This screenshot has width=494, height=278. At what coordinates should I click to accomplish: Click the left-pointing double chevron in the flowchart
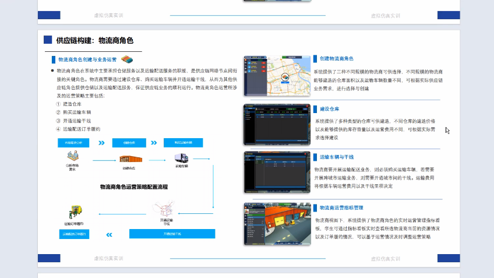point(108,234)
